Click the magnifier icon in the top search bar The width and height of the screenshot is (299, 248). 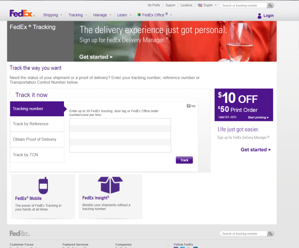click(271, 6)
